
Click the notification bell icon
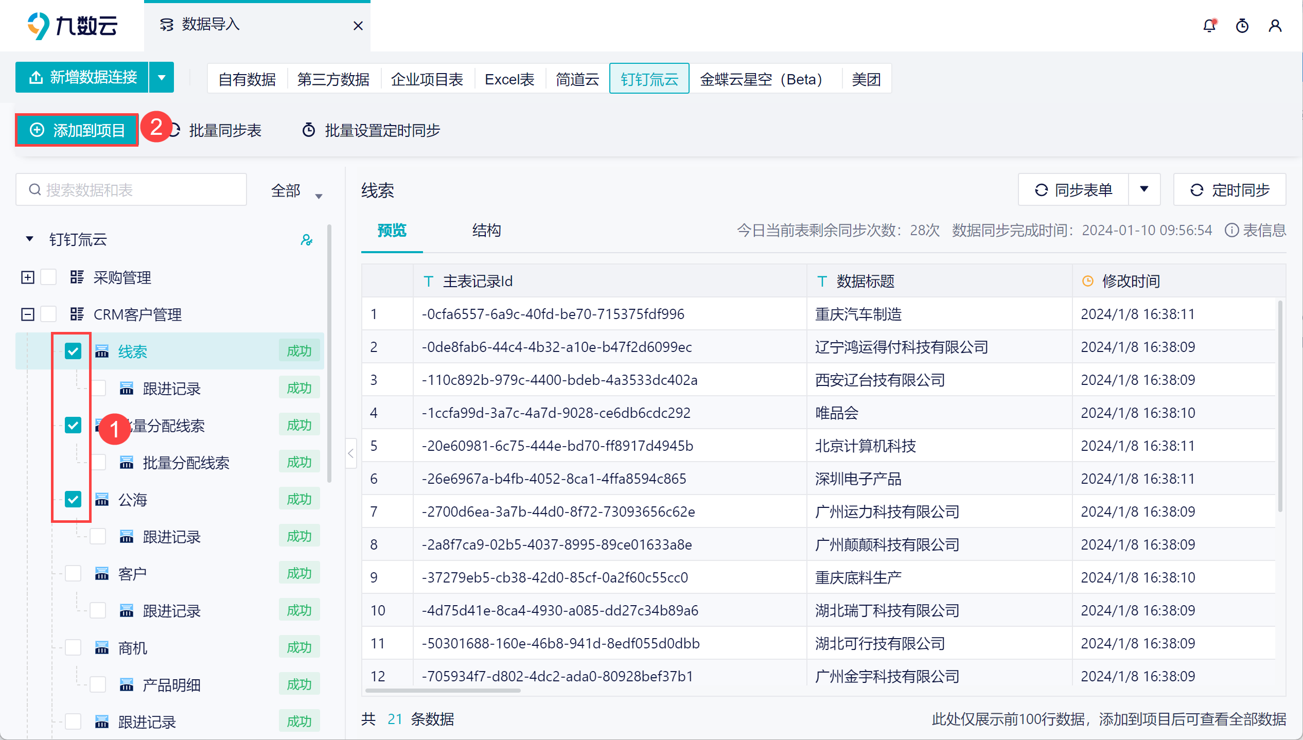1209,26
